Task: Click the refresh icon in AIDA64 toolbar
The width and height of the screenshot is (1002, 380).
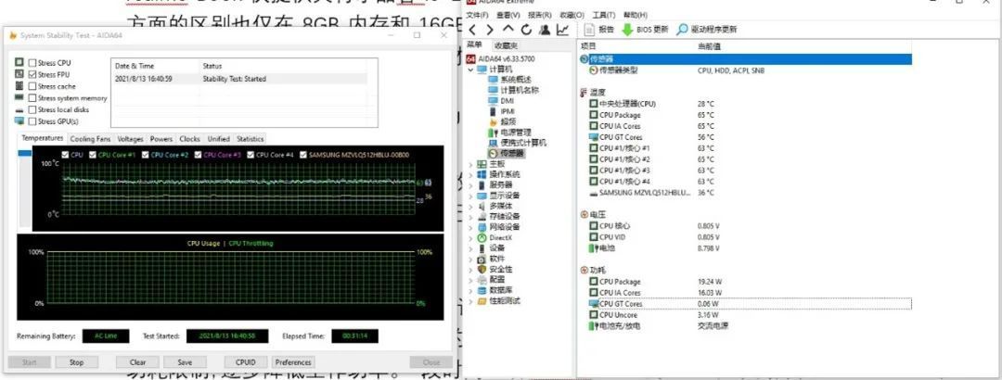Action: point(526,30)
